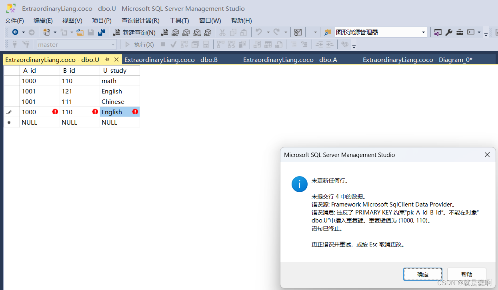Click error icon in A_id cell of row 4
This screenshot has width=498, height=290.
tap(55, 112)
